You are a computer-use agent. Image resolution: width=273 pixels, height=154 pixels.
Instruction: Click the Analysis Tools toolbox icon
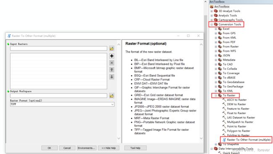point(216,16)
